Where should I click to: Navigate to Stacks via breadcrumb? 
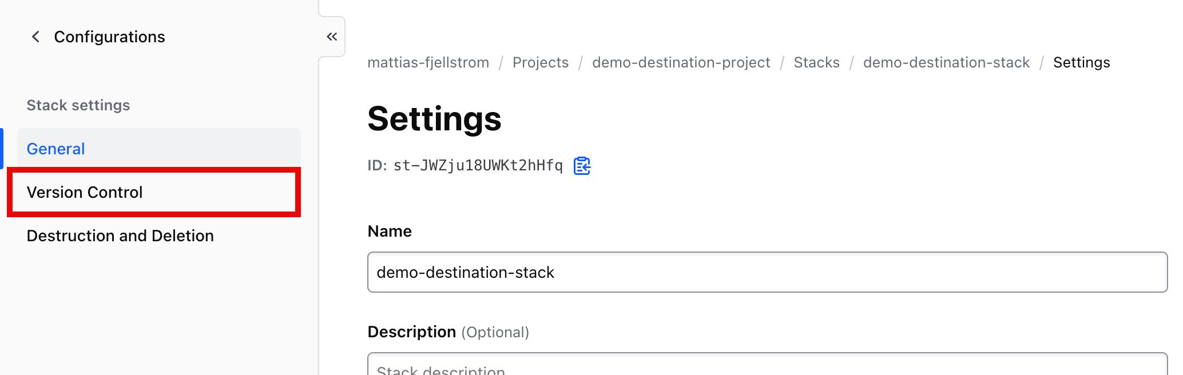[x=816, y=62]
